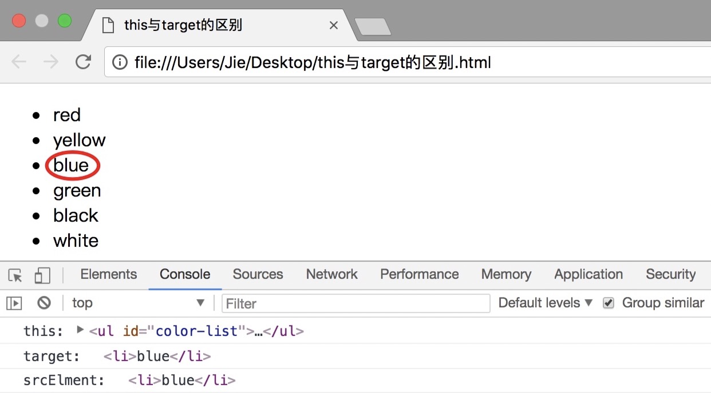Open the top context dropdown
This screenshot has width=711, height=393.
tap(138, 303)
